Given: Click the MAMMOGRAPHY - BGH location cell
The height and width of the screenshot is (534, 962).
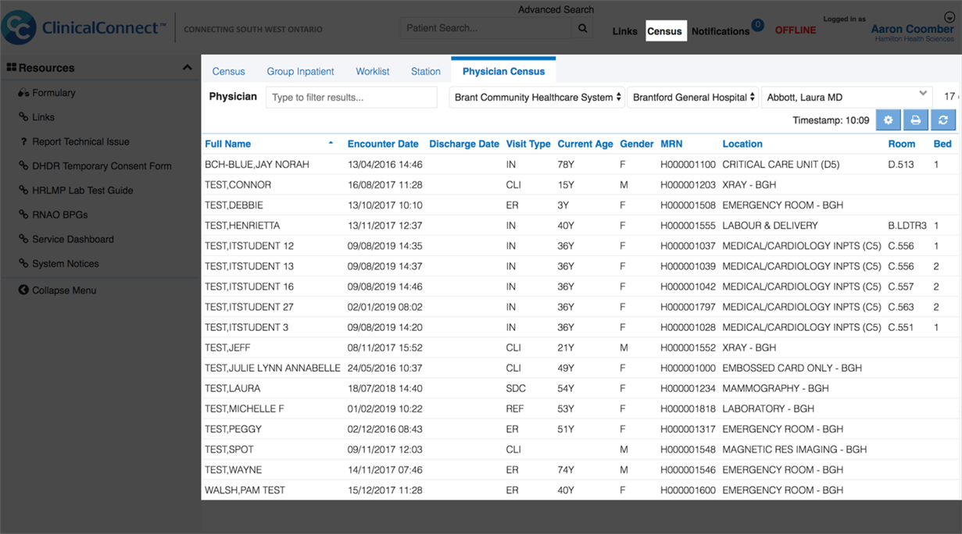Looking at the screenshot, I should [x=775, y=388].
